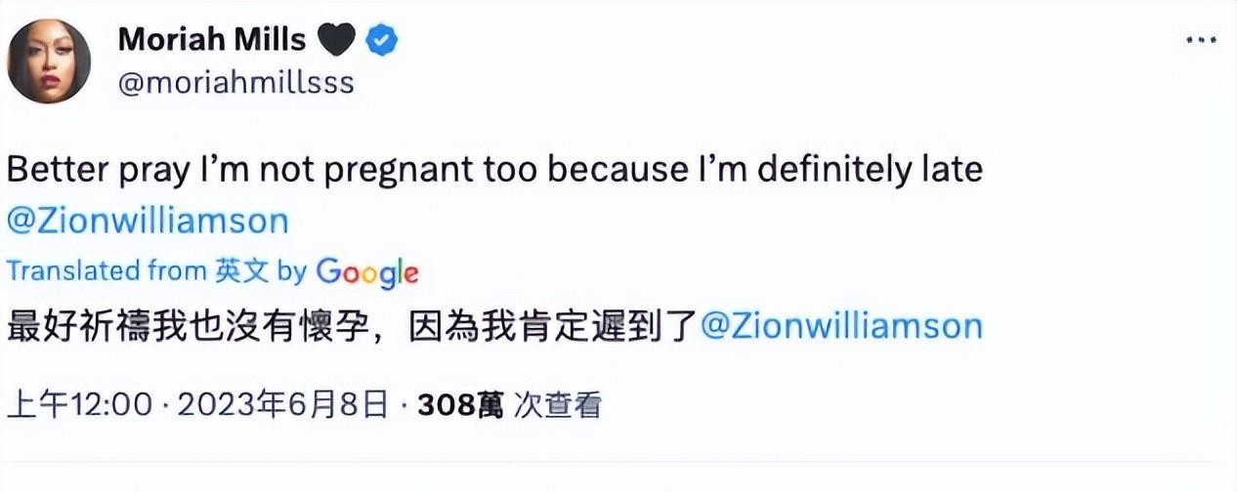Click the black heart emoji beside the name
The image size is (1237, 492).
click(x=337, y=40)
